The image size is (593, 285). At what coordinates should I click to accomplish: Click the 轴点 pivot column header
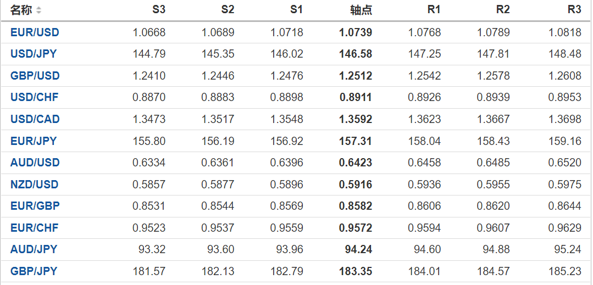tap(361, 10)
